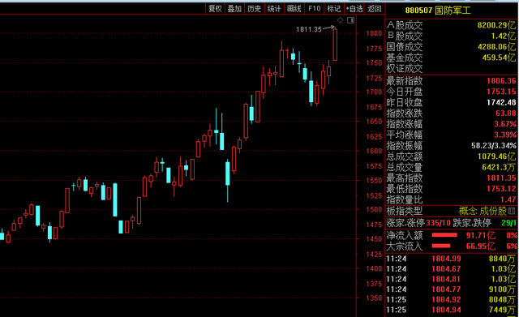The image size is (519, 317).
Task: Add to watchlist with +自选
Action: 354,9
